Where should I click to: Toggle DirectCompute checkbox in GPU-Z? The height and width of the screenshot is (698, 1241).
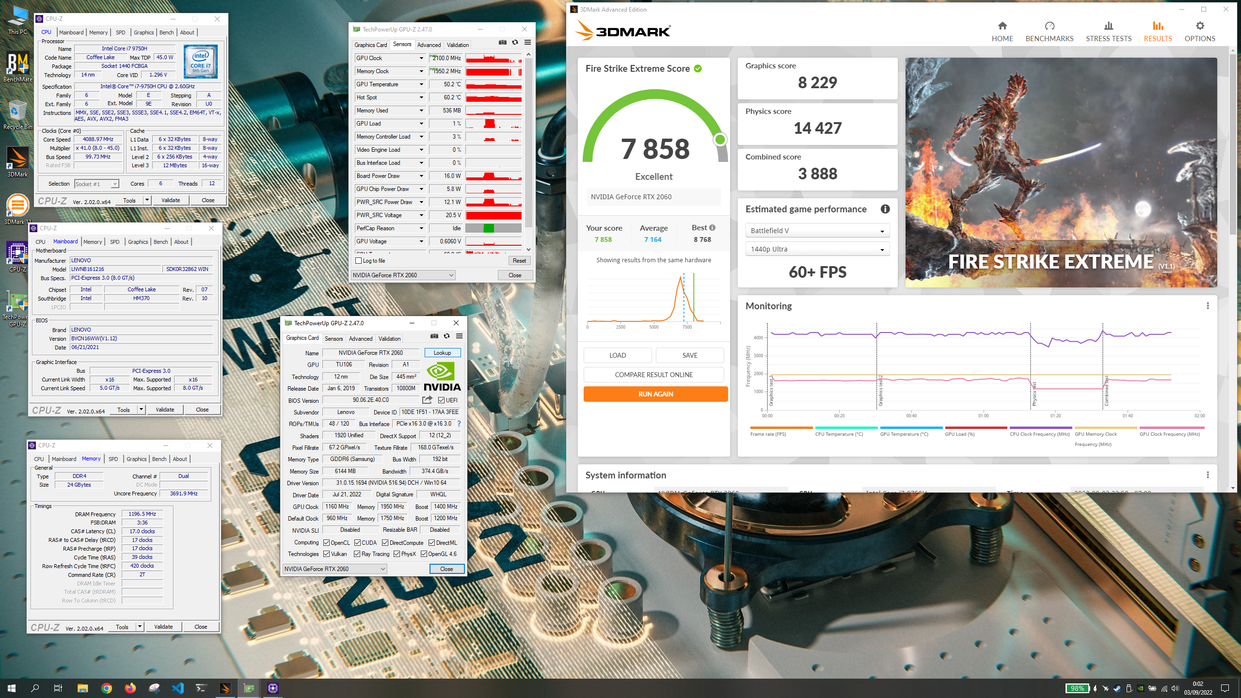(x=385, y=543)
